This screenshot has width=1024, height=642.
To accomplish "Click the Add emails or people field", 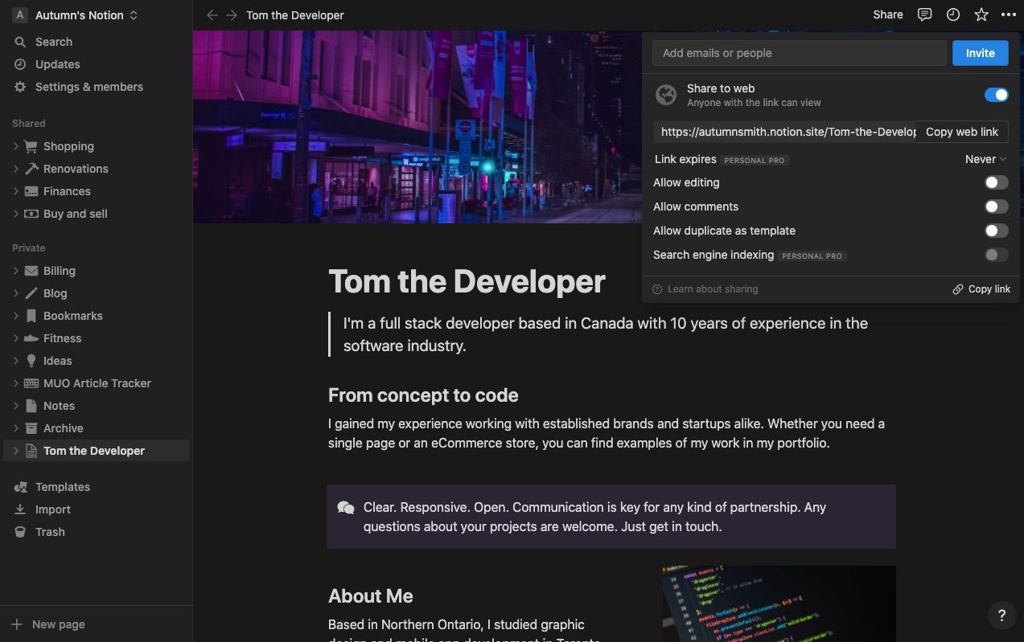I will (x=800, y=53).
